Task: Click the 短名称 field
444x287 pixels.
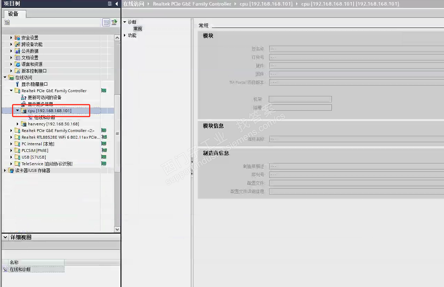Action: [356, 49]
